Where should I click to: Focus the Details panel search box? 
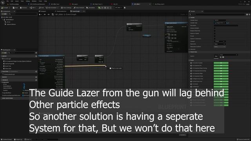pos(217,14)
